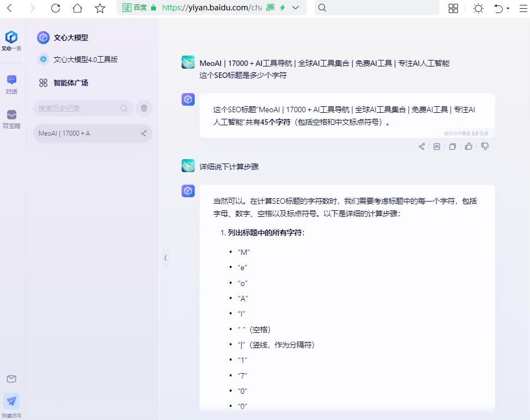Collapse the side panel with the chevron handle
530x420 pixels.
click(165, 258)
